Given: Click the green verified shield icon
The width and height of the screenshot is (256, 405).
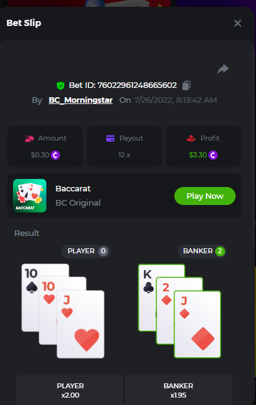Looking at the screenshot, I should (61, 85).
